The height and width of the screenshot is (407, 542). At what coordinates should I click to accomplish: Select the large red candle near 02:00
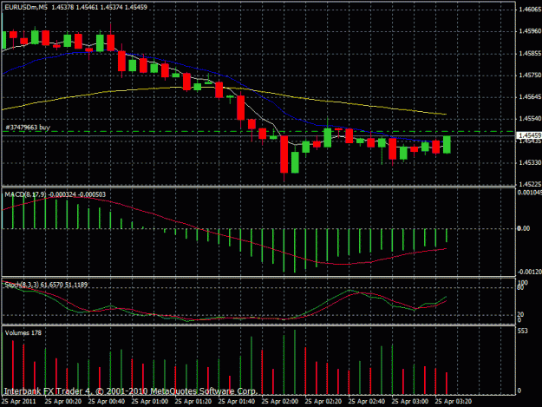click(x=284, y=154)
